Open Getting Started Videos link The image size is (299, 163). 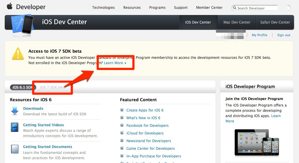click(44, 125)
